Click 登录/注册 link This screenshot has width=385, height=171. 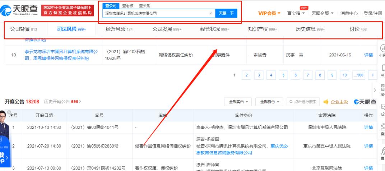[x=373, y=13]
